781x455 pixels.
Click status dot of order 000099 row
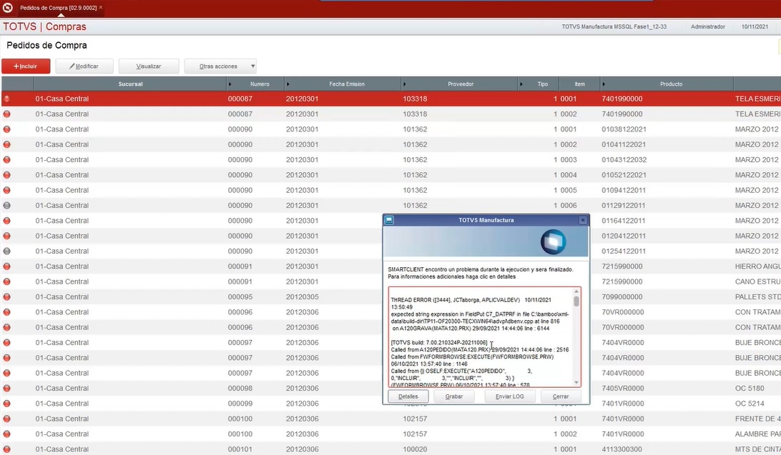(x=7, y=404)
